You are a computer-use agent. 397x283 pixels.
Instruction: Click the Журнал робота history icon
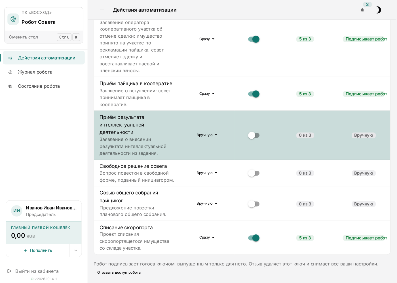10,72
